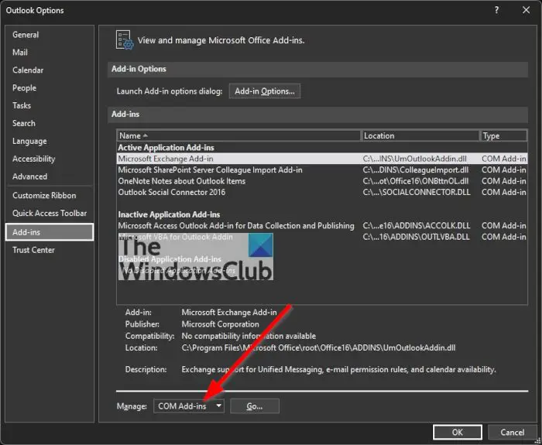This screenshot has width=542, height=445.
Task: Click the OUTLVBA.DLL location cell
Action: tap(417, 237)
